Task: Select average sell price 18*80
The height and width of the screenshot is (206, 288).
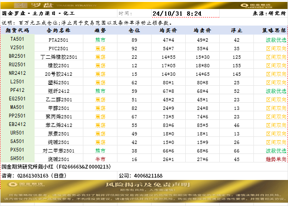Action: (202, 65)
